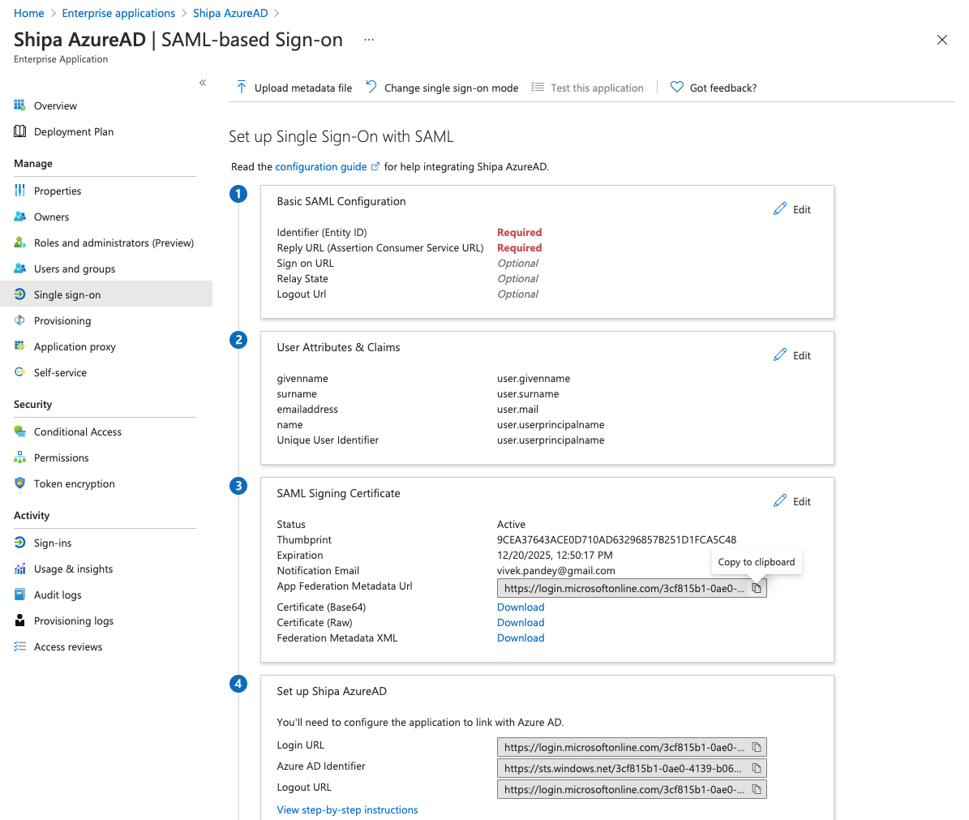Open Properties in Manage section
Viewport: 969px width, 820px height.
(x=58, y=191)
